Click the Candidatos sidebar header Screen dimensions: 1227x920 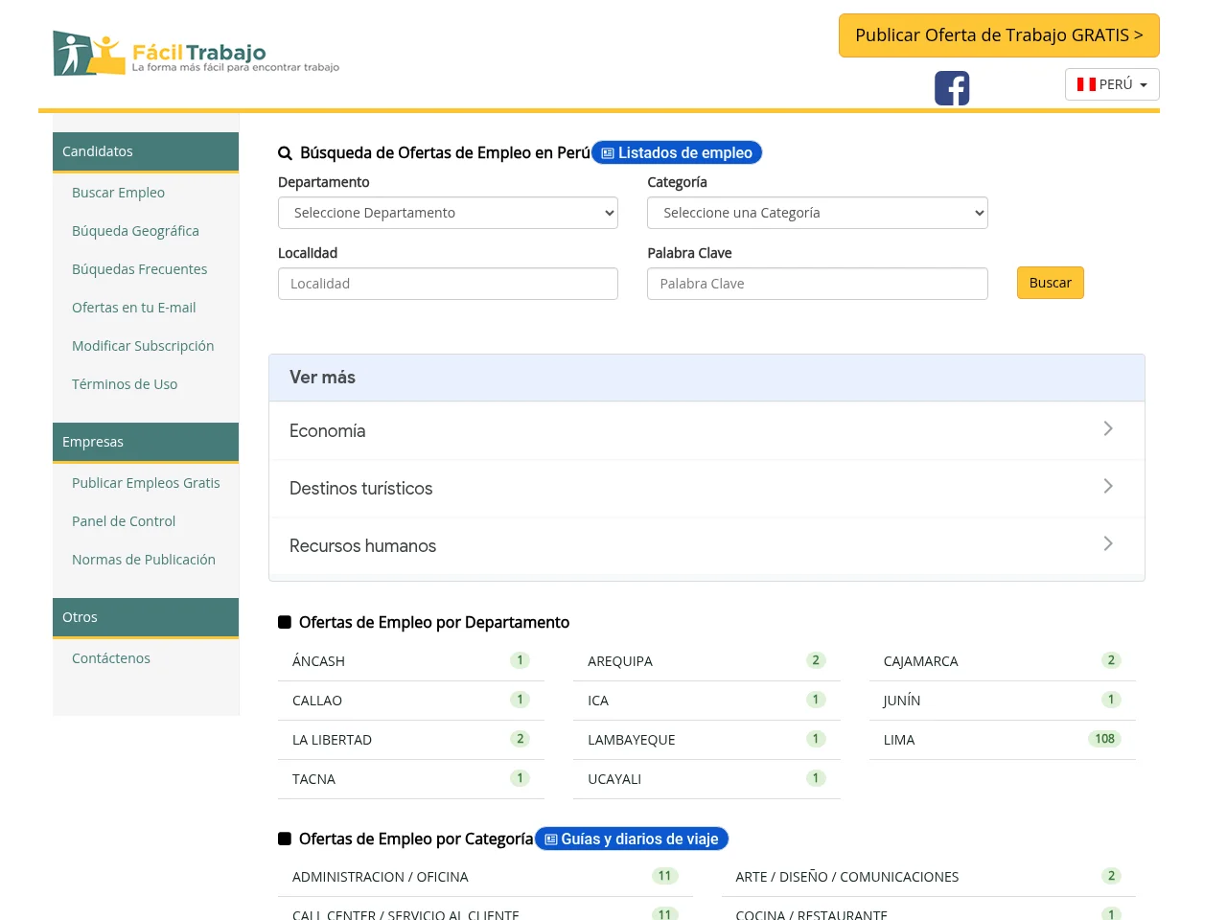point(146,151)
